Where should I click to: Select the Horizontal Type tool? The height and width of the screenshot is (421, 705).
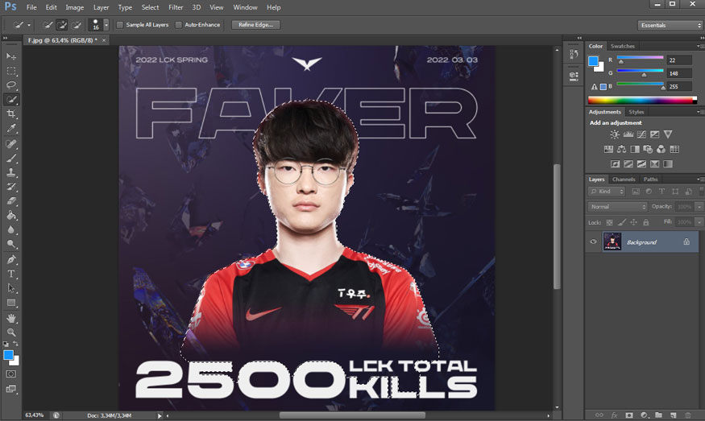pos(11,274)
